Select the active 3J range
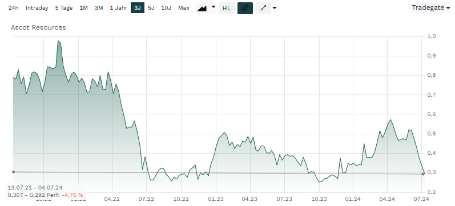 (138, 8)
